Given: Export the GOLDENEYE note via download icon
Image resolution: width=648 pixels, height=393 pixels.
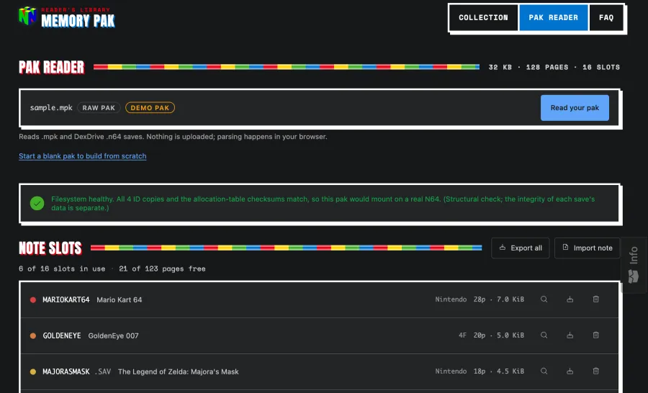Looking at the screenshot, I should coord(570,335).
